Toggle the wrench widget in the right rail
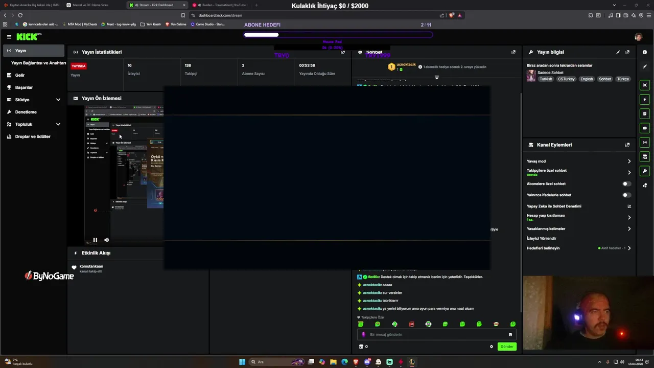The height and width of the screenshot is (368, 654). tap(645, 171)
